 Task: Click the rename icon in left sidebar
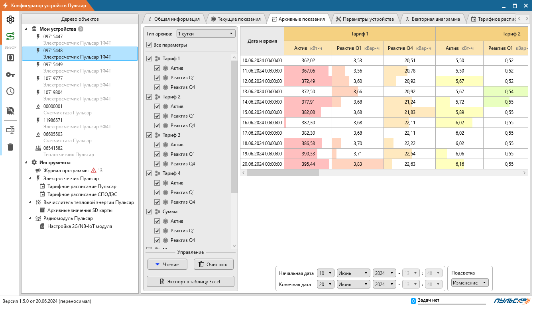click(x=10, y=130)
